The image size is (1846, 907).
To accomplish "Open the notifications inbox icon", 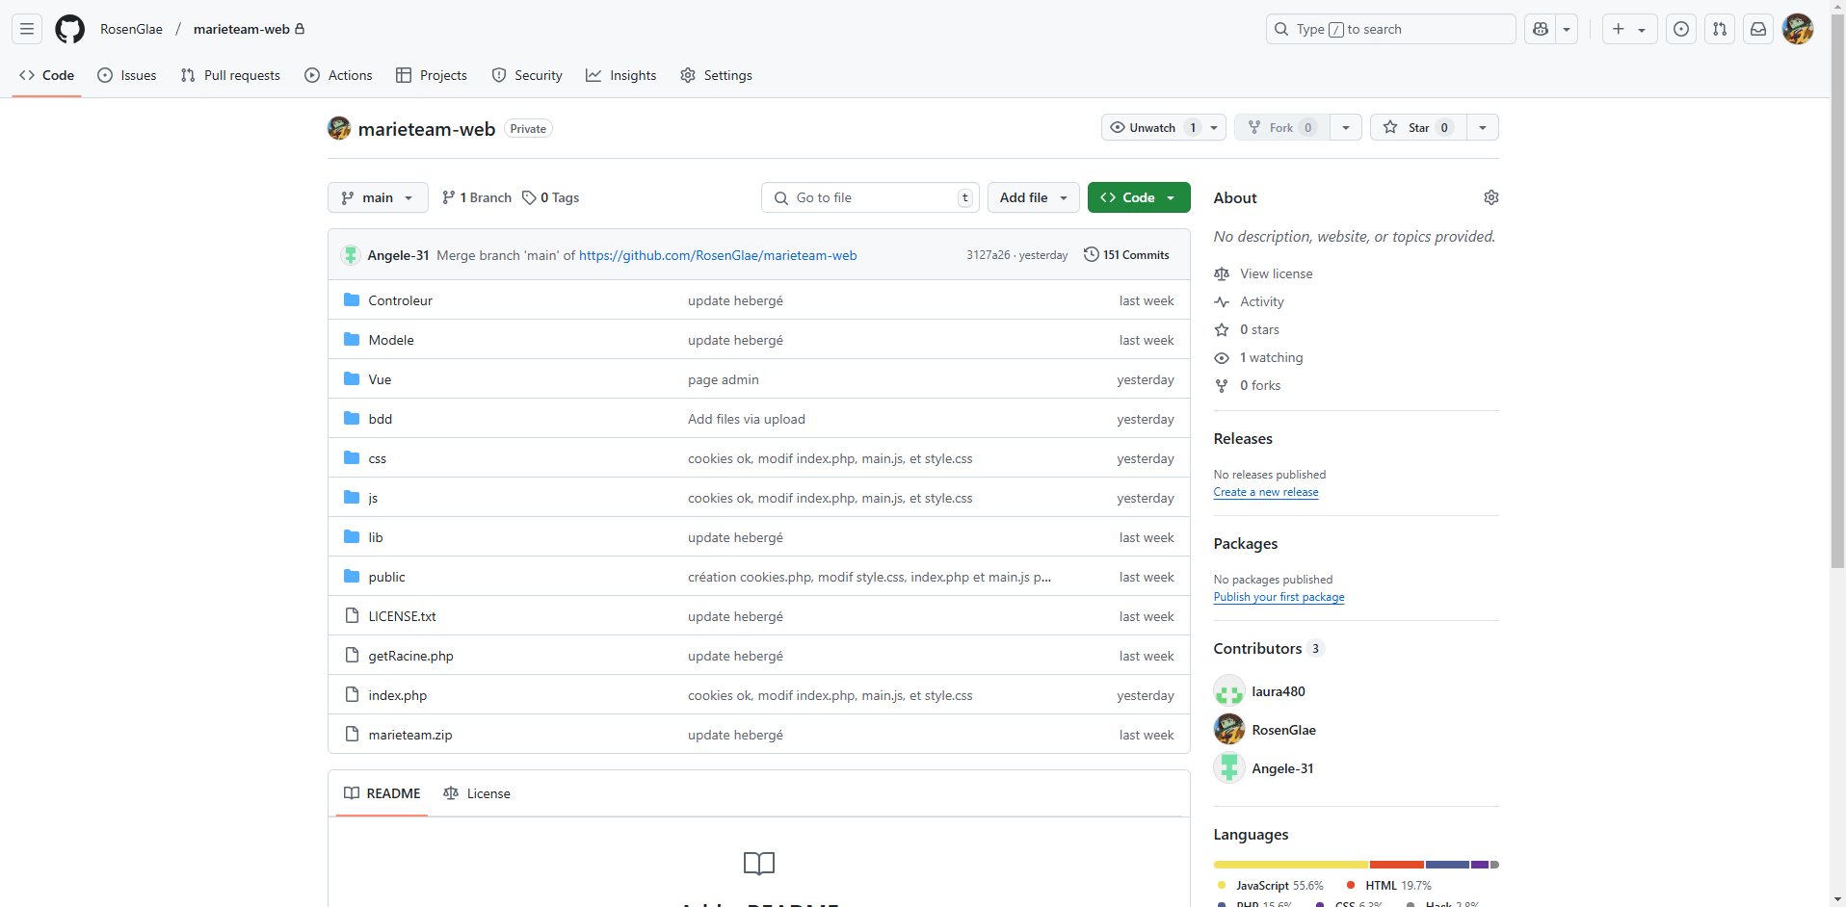I will (1758, 29).
